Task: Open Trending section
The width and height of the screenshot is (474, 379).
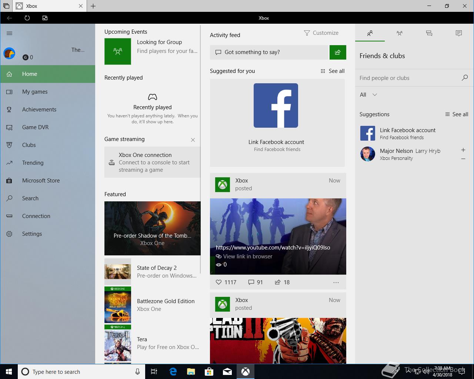Action: pos(47,163)
